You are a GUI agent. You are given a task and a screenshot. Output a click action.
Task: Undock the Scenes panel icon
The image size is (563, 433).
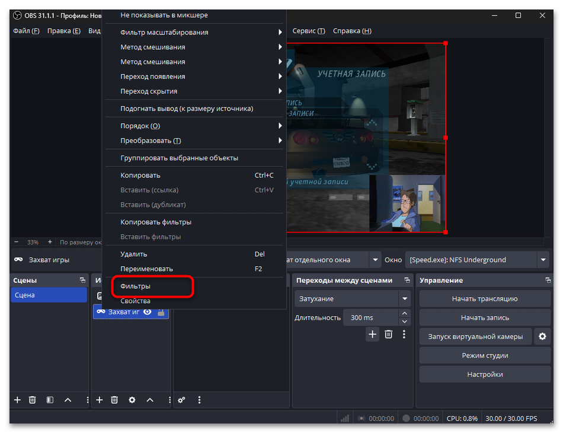(x=82, y=281)
